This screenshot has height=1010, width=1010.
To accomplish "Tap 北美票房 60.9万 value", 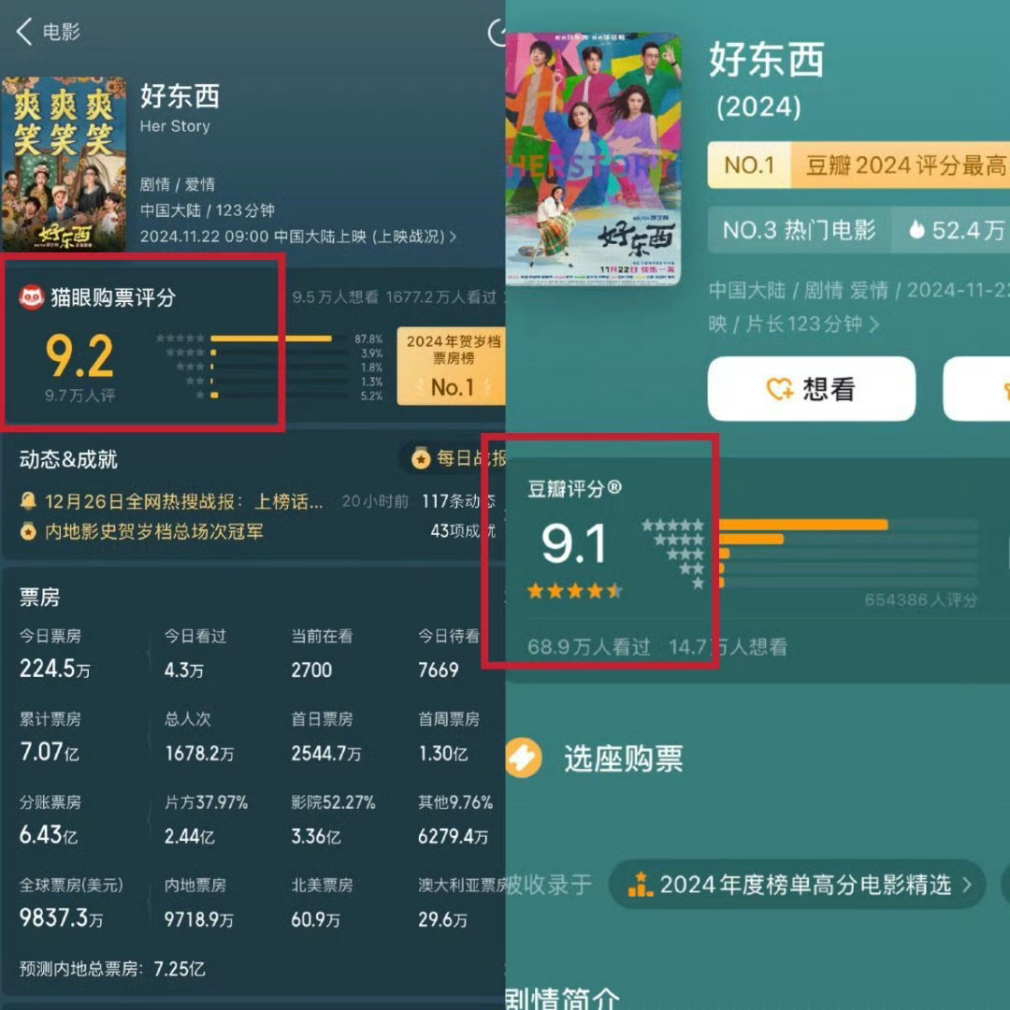I will click(x=316, y=919).
